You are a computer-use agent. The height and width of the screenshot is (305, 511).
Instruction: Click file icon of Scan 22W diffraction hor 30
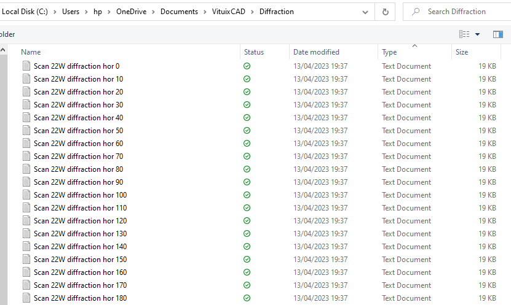click(x=26, y=105)
